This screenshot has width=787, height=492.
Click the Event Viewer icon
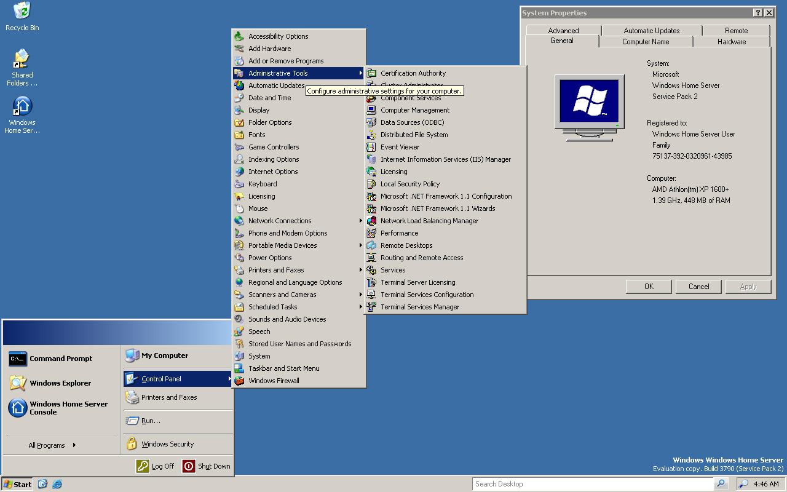click(x=371, y=147)
